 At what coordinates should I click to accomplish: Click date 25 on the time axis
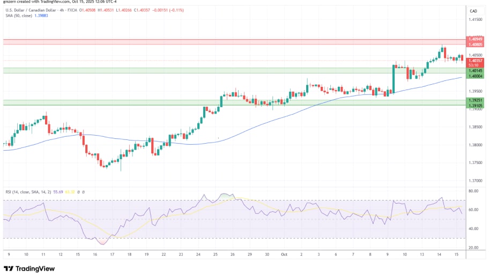click(x=215, y=255)
